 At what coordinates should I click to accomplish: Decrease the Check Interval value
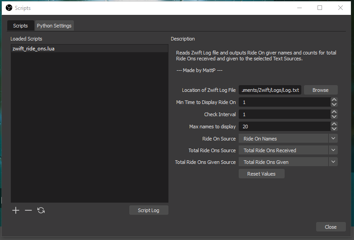coord(334,117)
